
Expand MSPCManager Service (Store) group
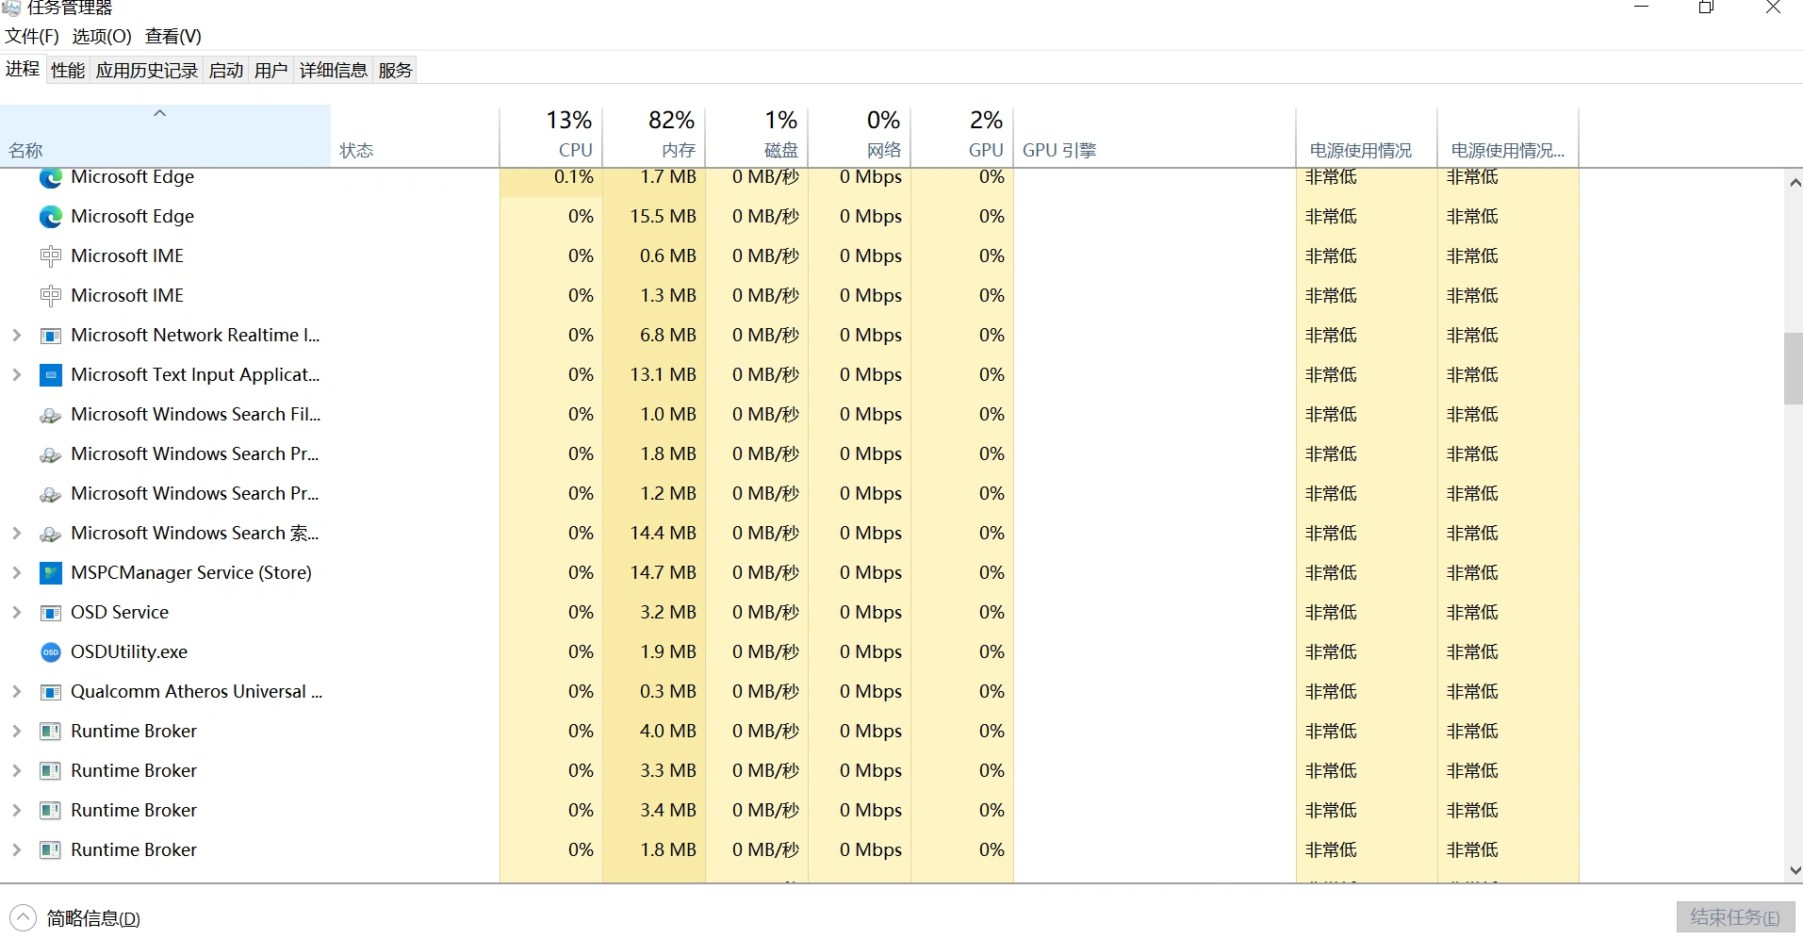[x=16, y=573]
